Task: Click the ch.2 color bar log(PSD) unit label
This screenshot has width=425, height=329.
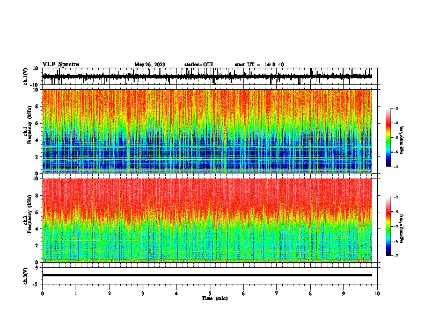Action: [402, 229]
